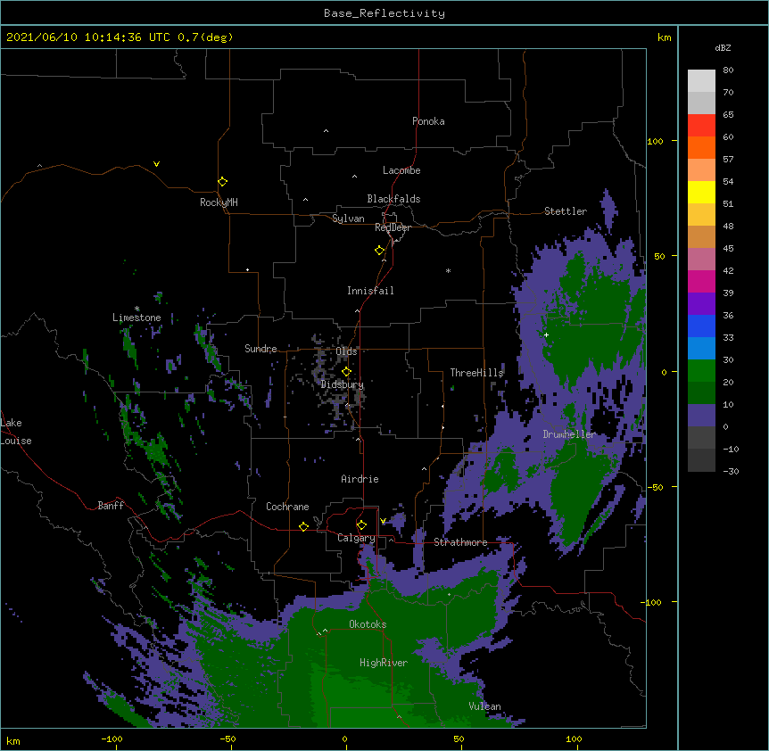Viewport: 769px width, 751px height.
Task: Click the RockyMH label
Action: pos(219,202)
